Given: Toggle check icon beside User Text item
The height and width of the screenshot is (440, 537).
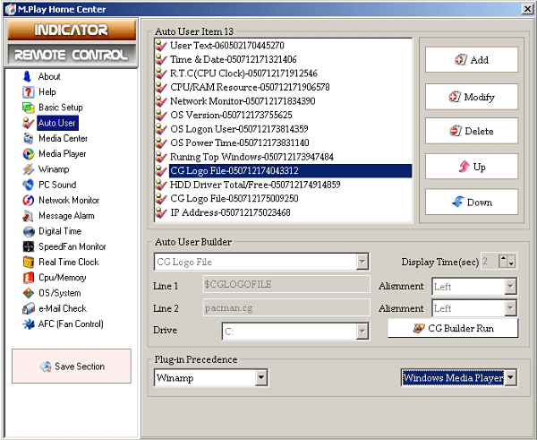Looking at the screenshot, I should click(x=161, y=46).
